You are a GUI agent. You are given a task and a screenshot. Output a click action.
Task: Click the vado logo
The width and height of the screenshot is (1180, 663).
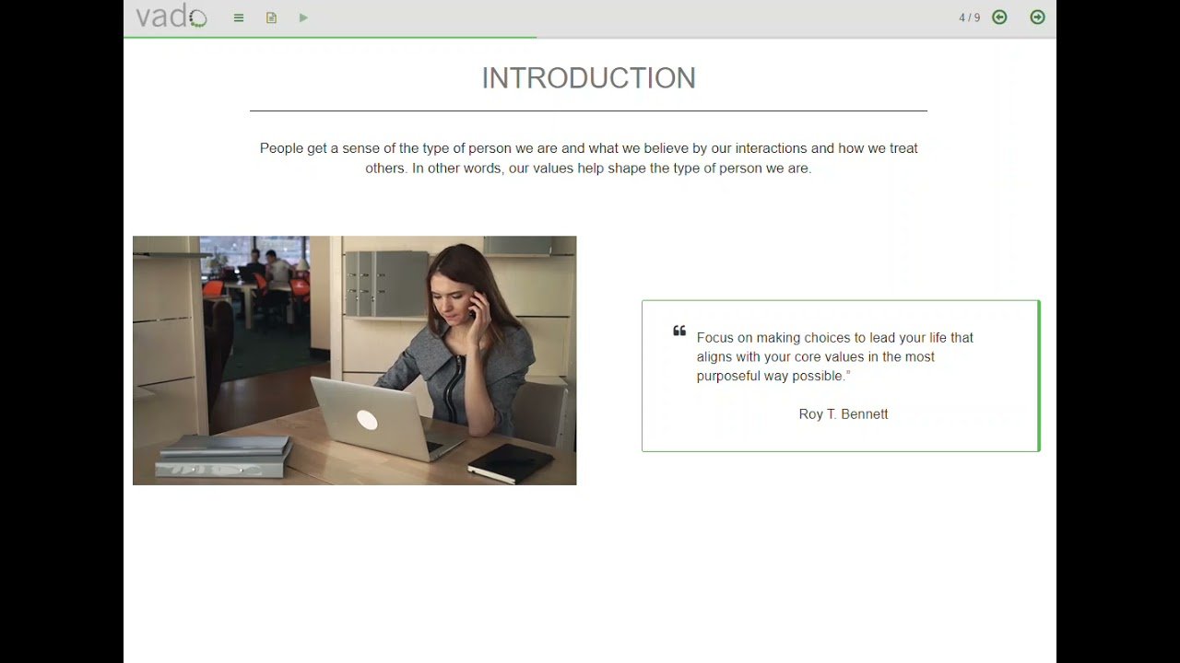171,17
